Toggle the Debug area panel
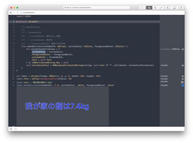 (x=174, y=8)
